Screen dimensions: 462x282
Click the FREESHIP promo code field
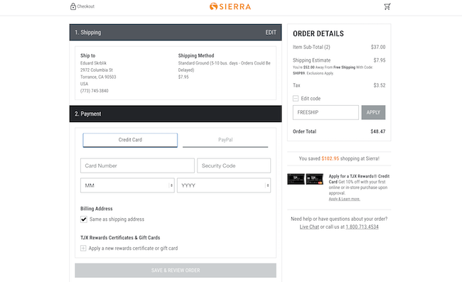[326, 112]
